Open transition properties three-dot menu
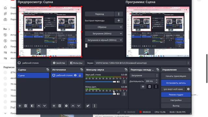The width and height of the screenshot is (208, 117). [x=156, y=87]
